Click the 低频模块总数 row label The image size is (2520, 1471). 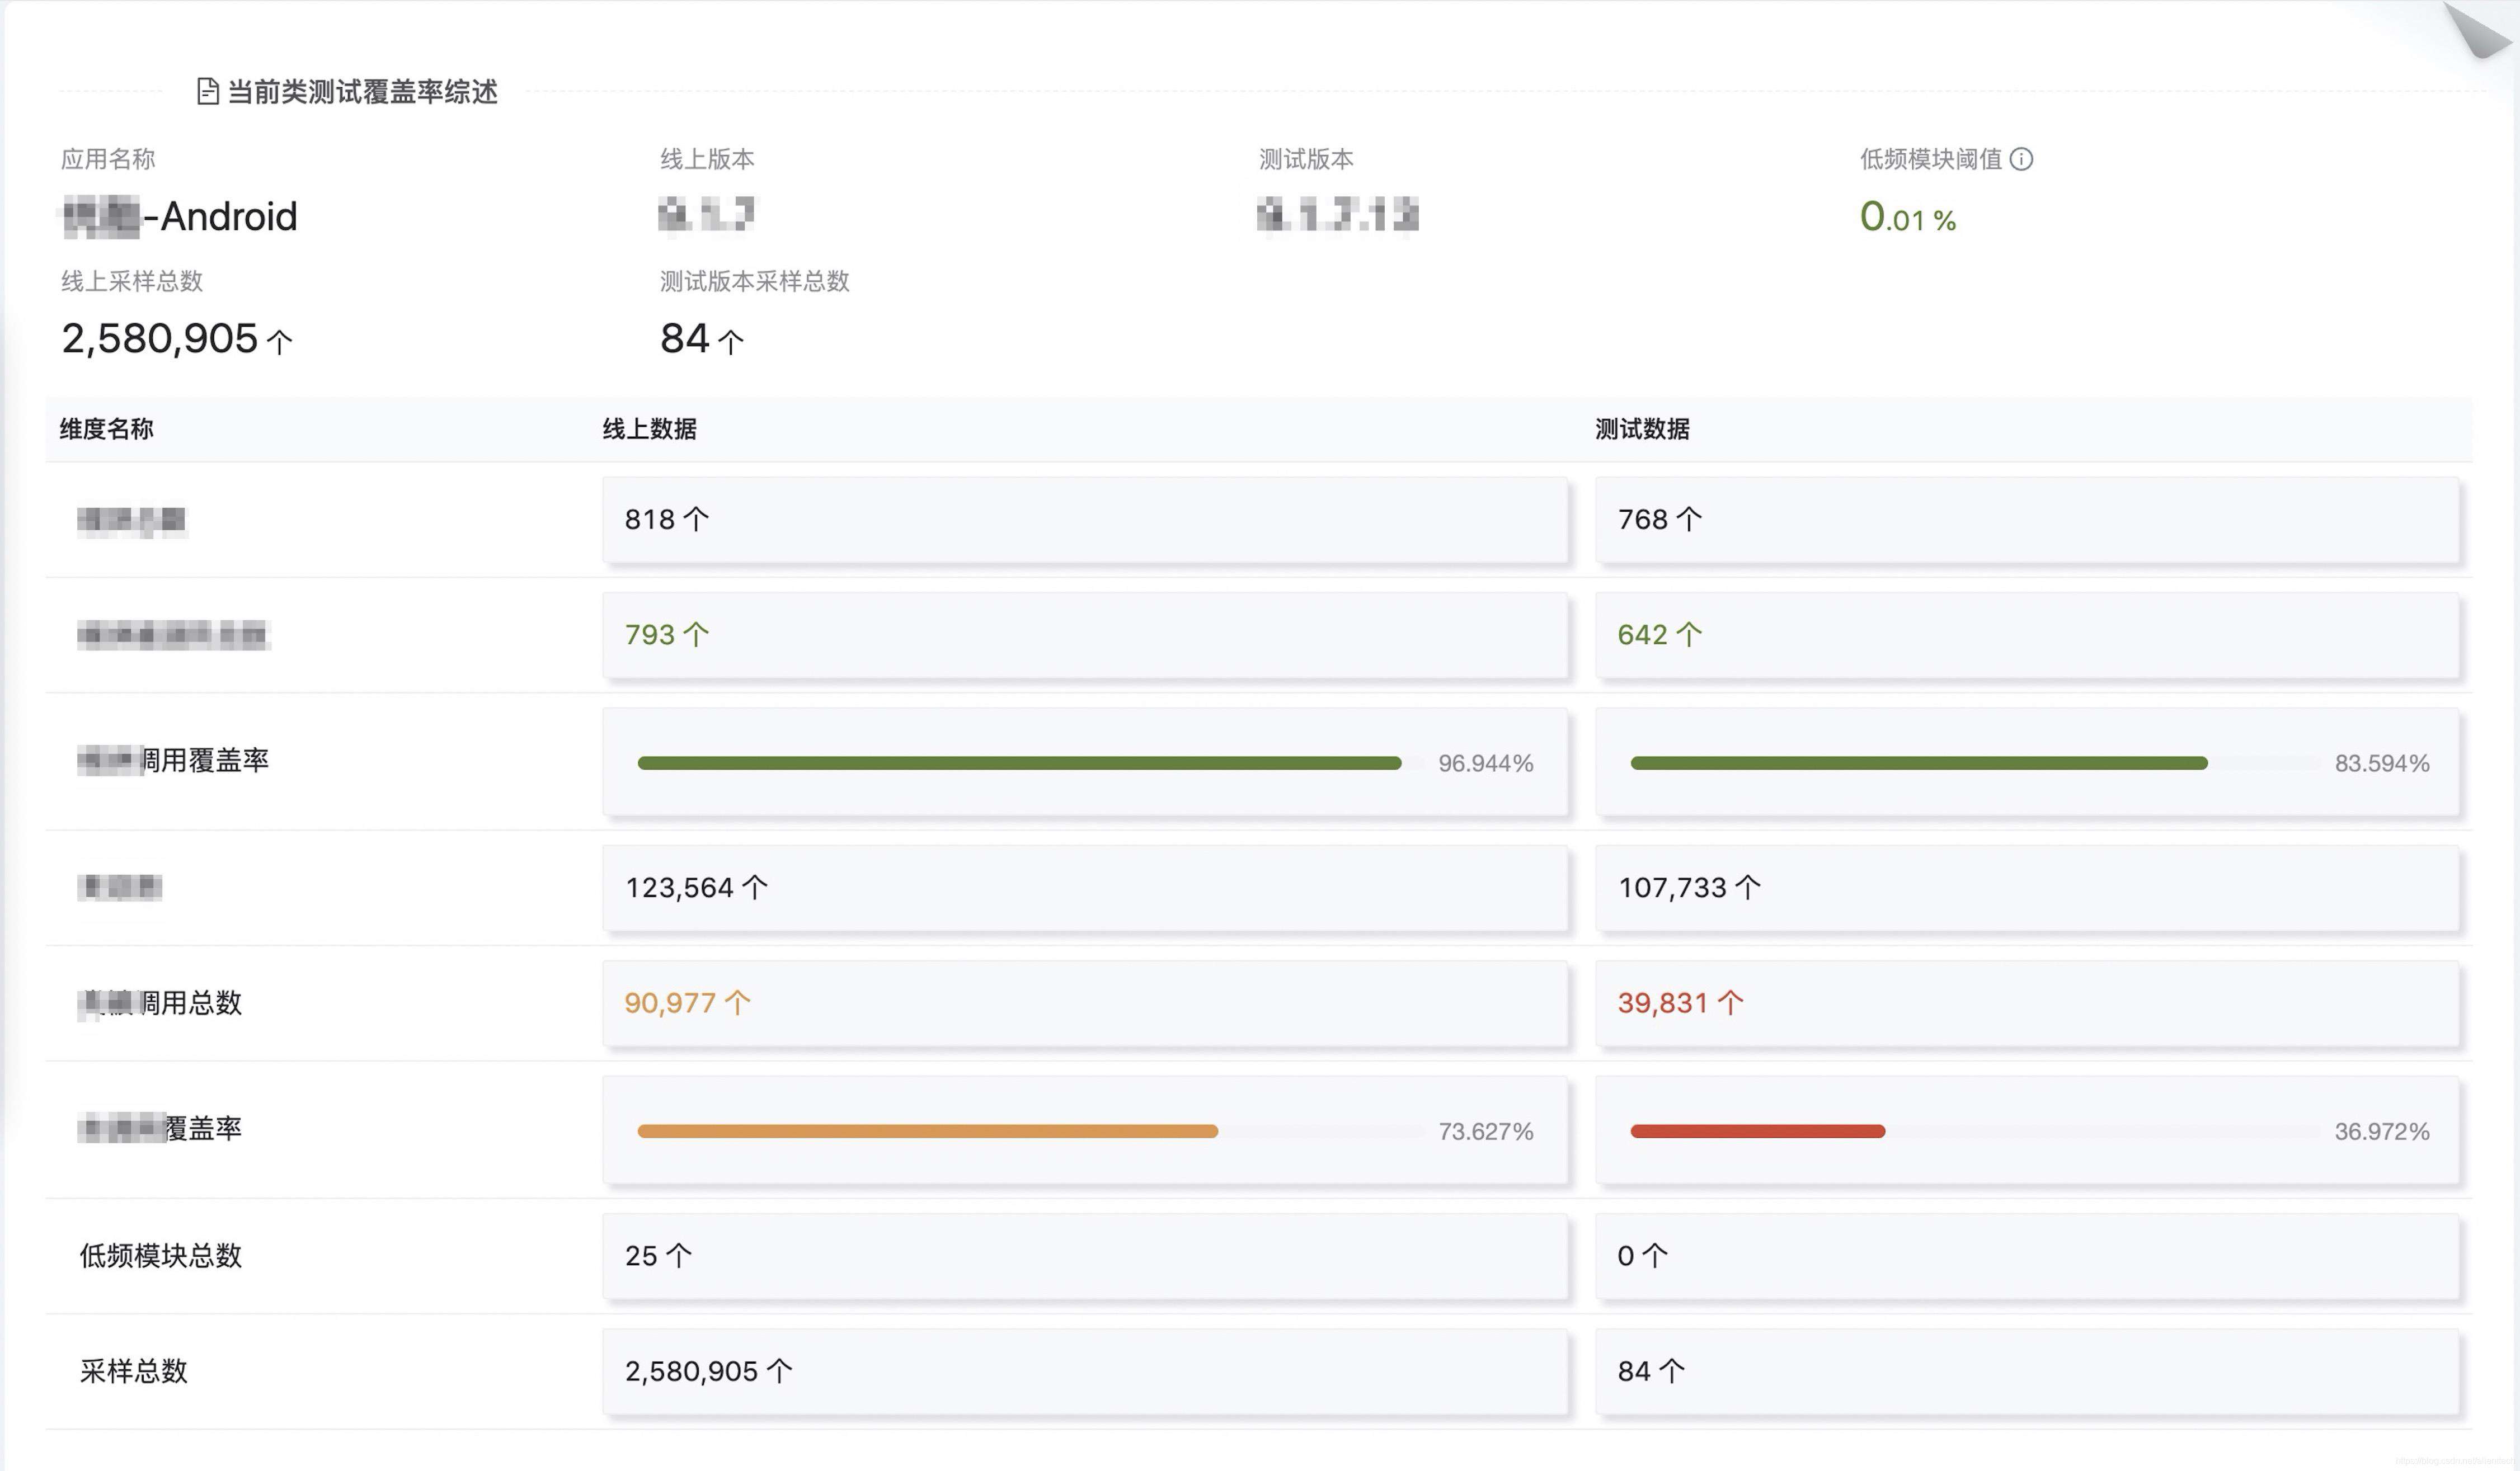coord(161,1256)
